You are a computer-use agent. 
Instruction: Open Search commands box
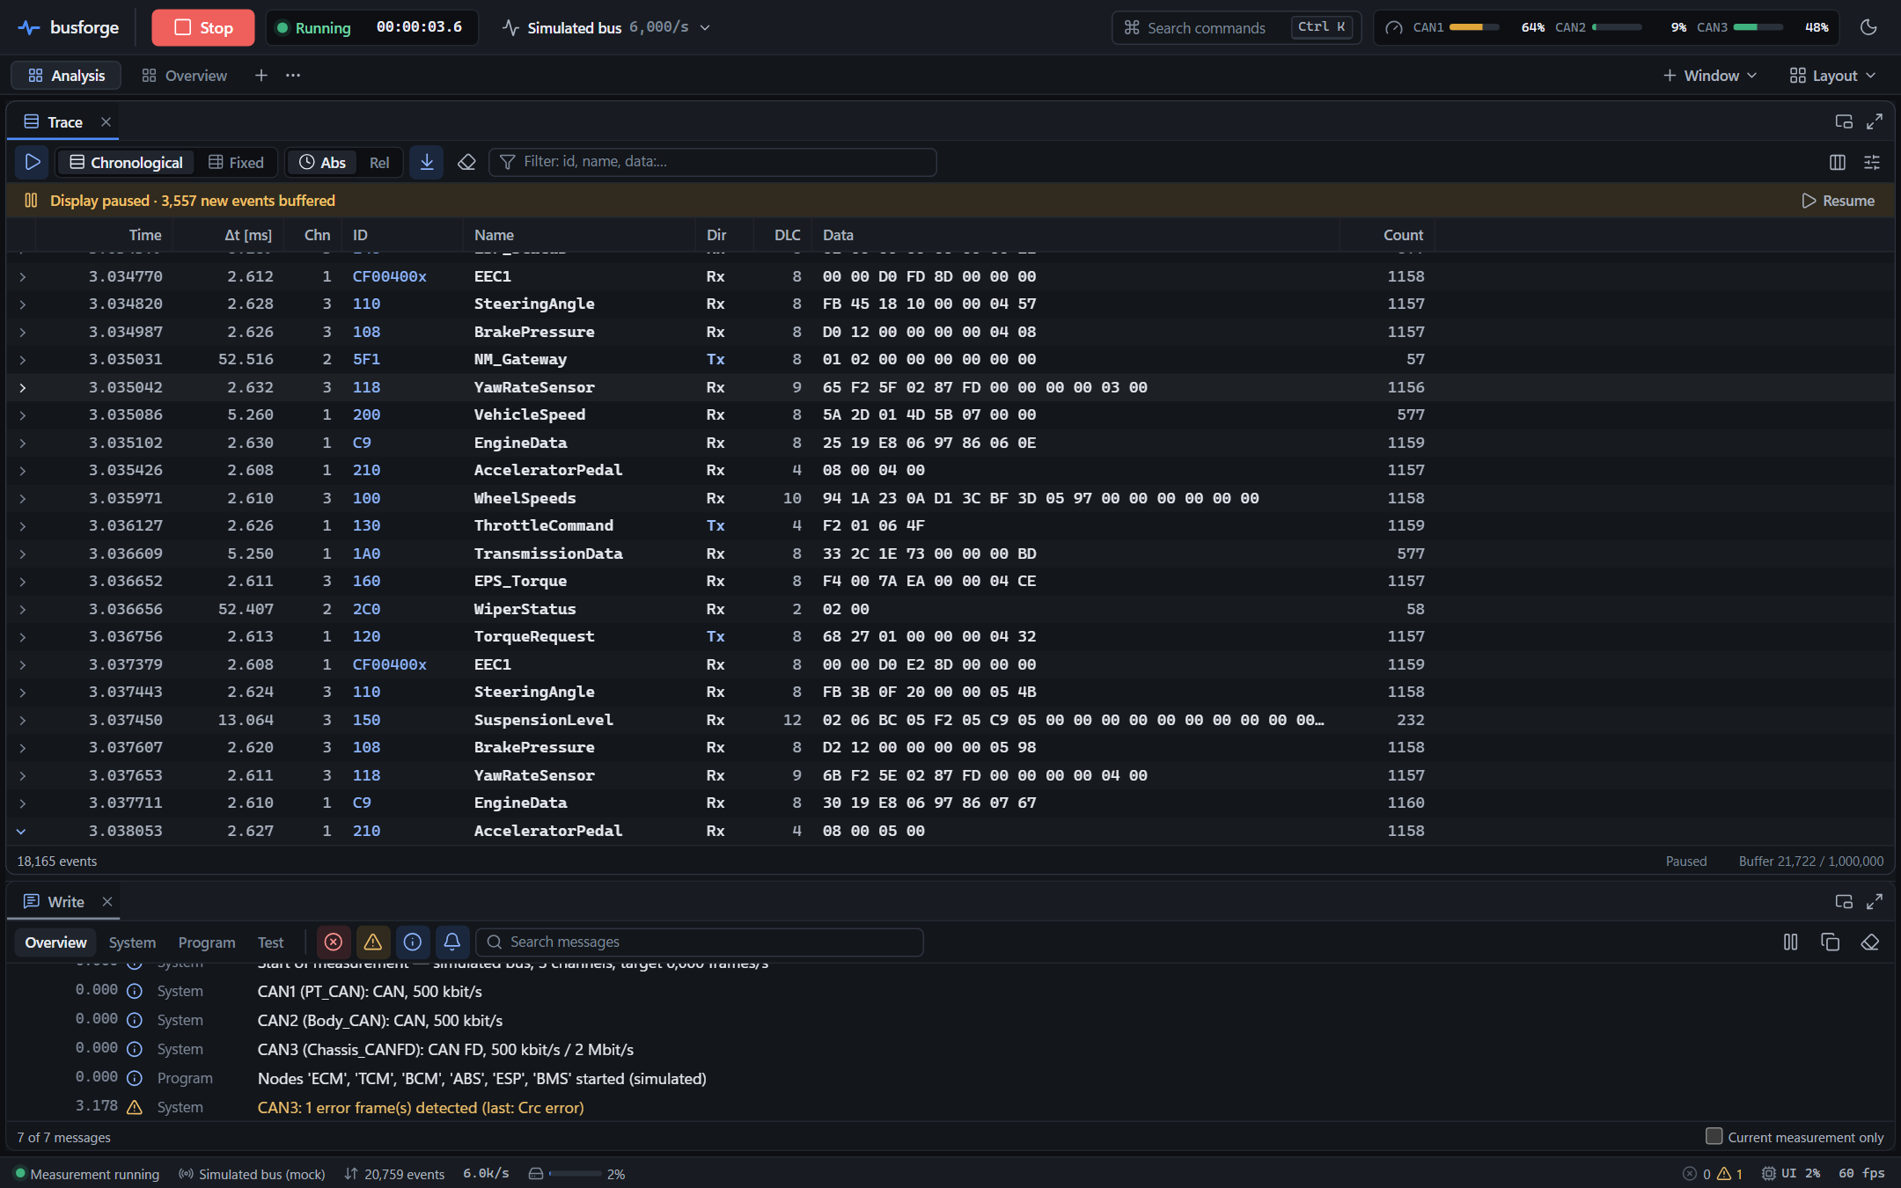coord(1236,27)
